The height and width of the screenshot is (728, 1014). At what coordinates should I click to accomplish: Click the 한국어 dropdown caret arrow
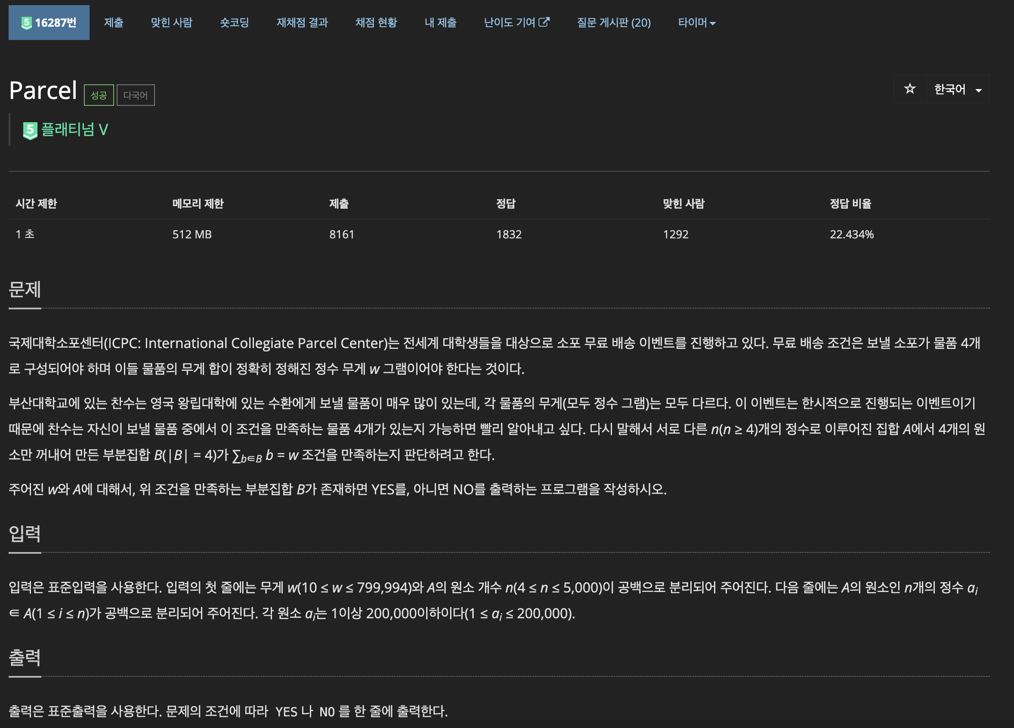pos(979,90)
